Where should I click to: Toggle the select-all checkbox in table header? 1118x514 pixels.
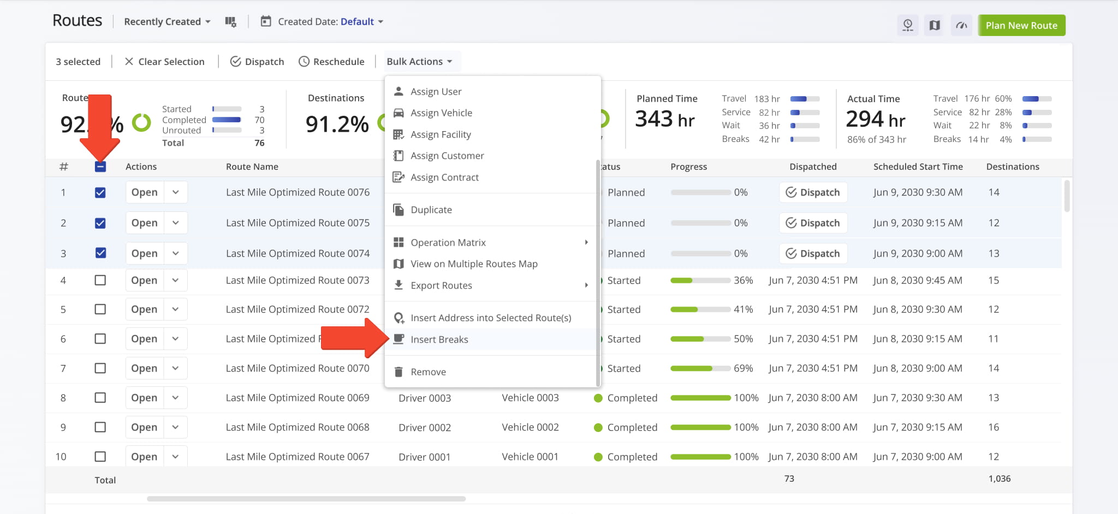click(x=100, y=167)
